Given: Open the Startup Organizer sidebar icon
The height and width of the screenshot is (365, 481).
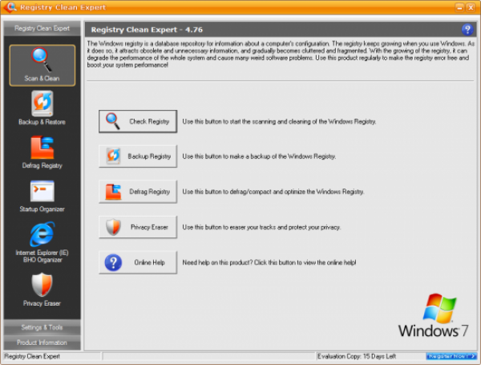Looking at the screenshot, I should 42,197.
